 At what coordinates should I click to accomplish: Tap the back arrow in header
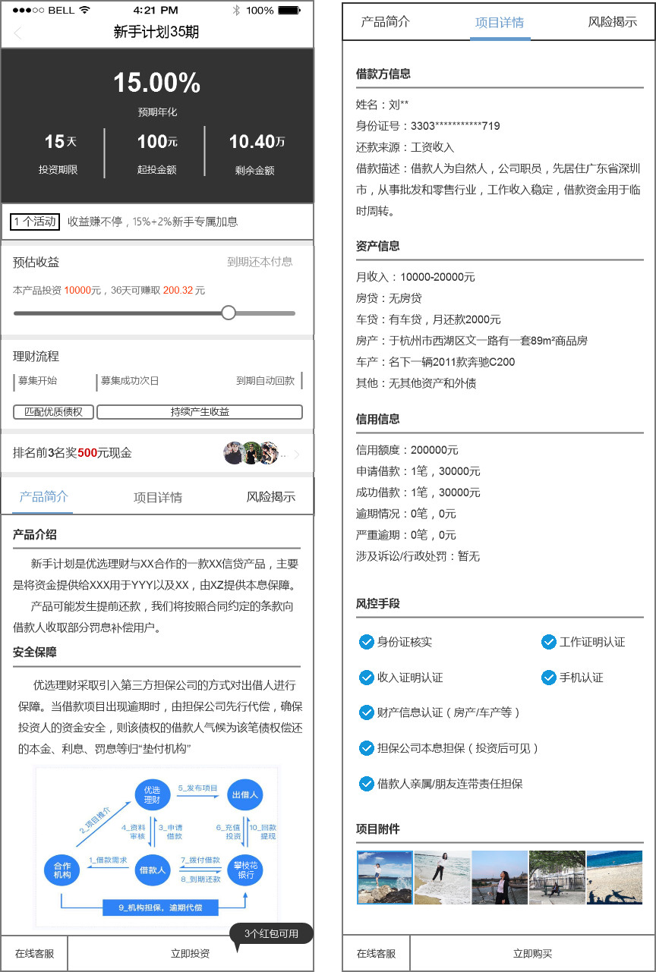click(x=17, y=33)
